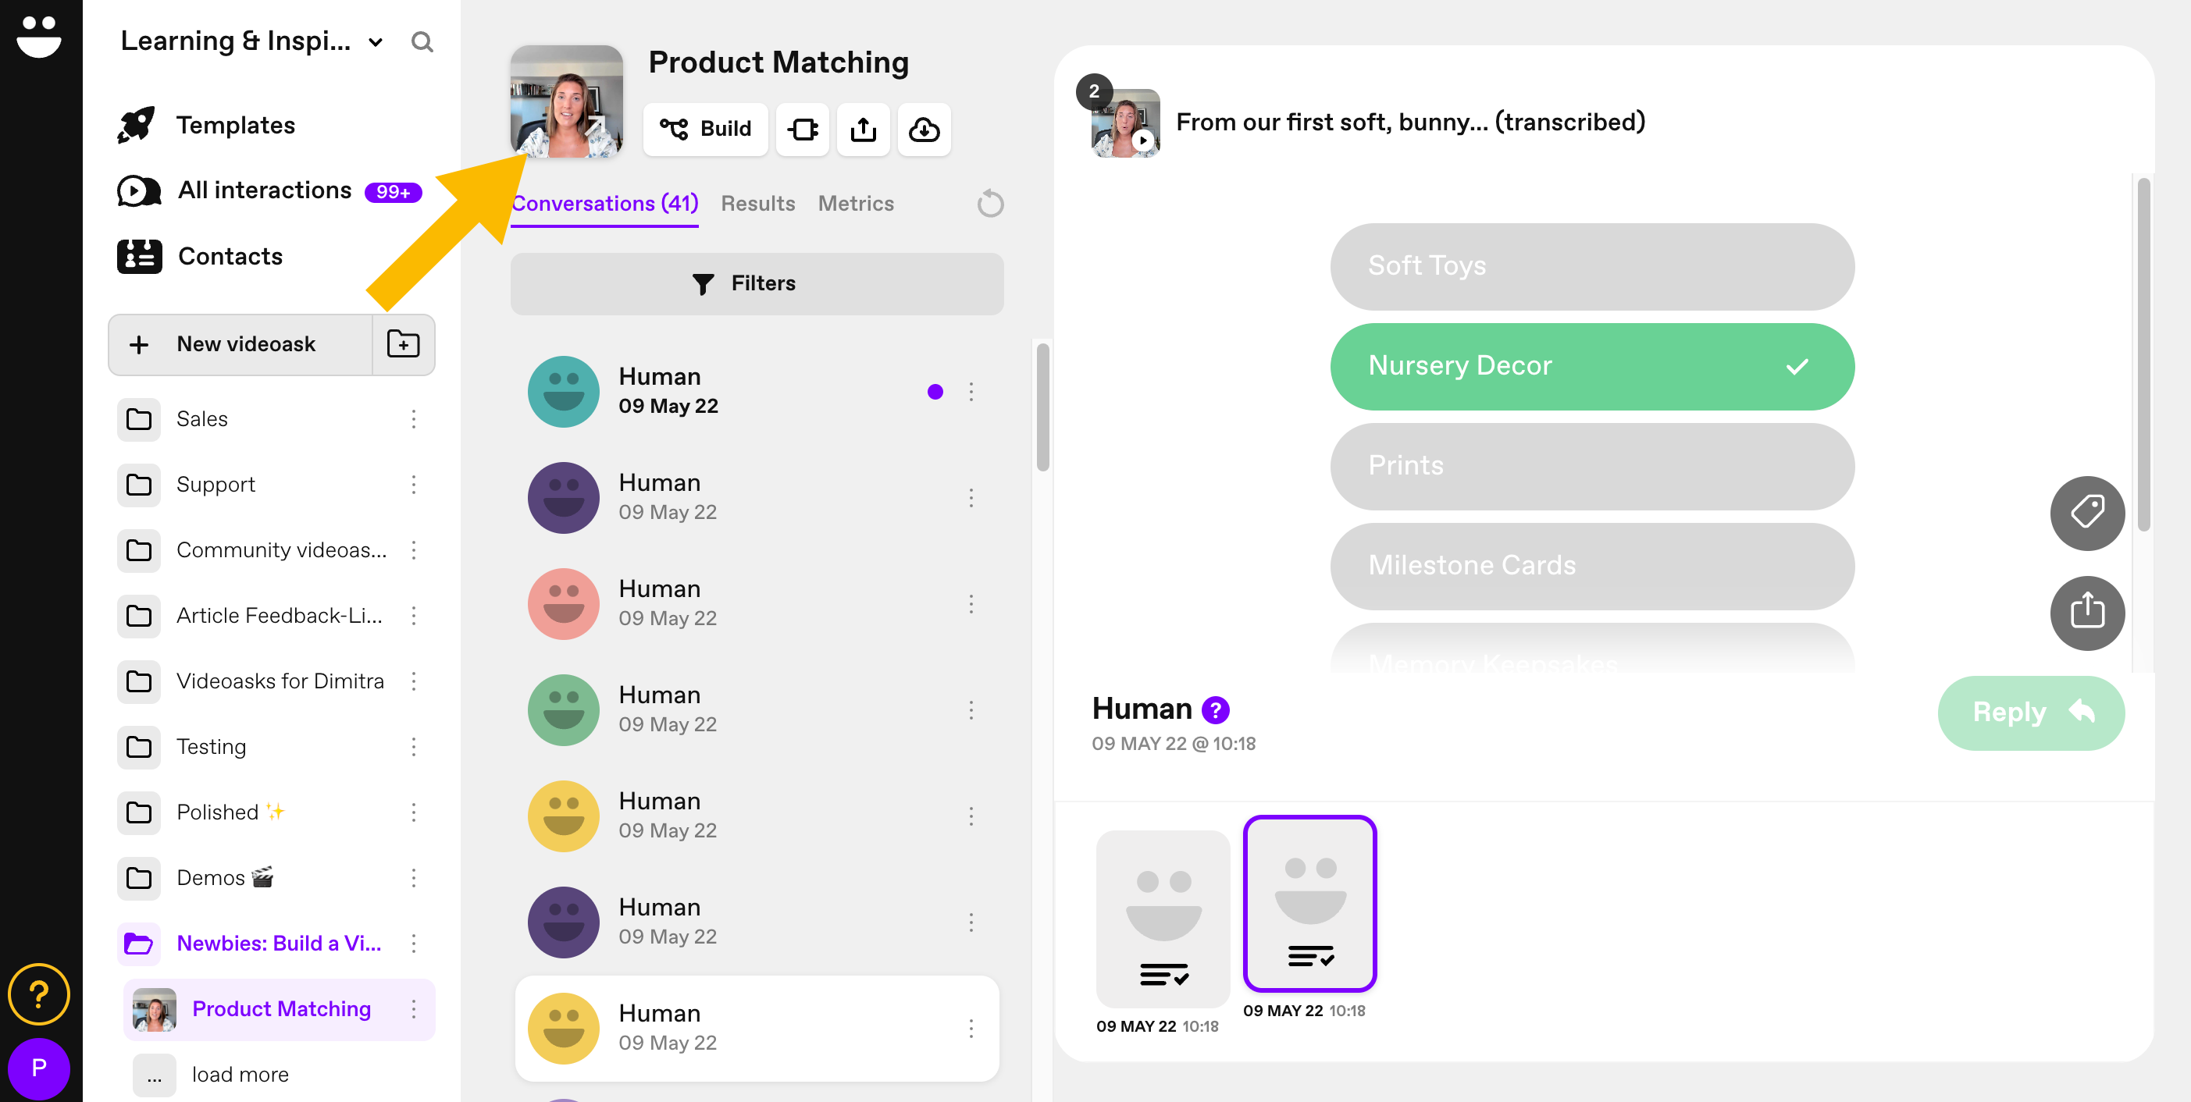Select the Soft Toys answer option
The image size is (2191, 1102).
click(x=1591, y=266)
